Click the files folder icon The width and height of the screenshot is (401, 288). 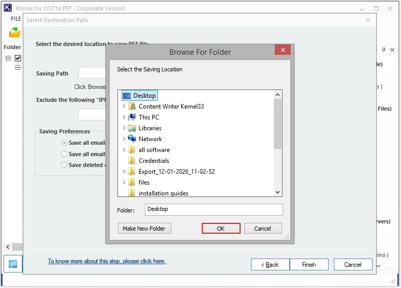[132, 182]
